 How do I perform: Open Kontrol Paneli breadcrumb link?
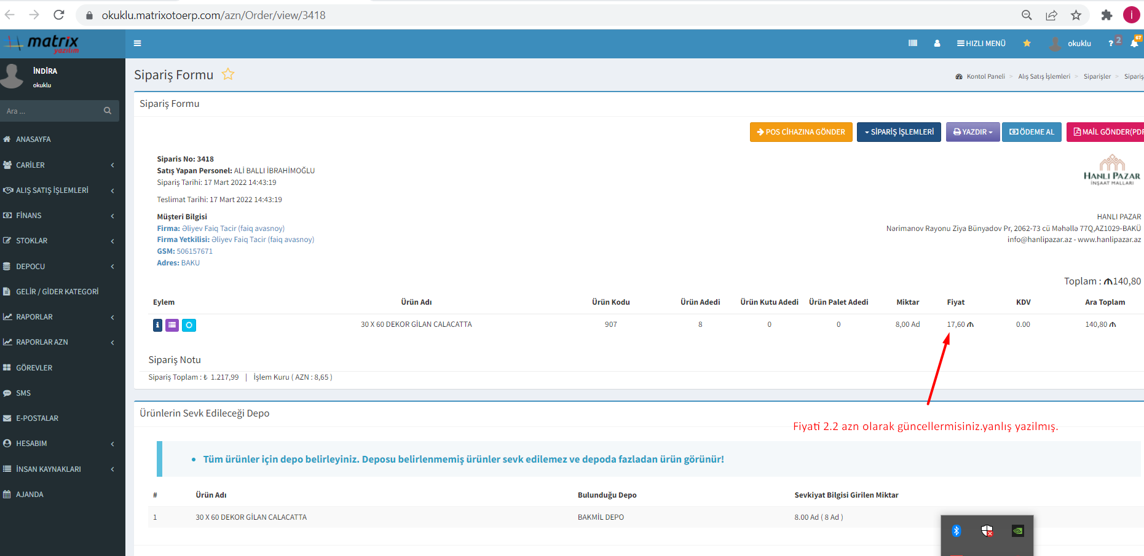click(x=985, y=77)
